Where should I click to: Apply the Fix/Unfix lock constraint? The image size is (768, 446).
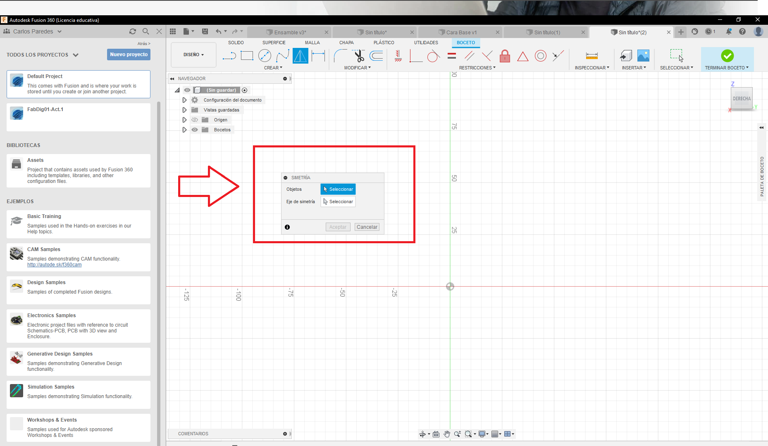(505, 56)
